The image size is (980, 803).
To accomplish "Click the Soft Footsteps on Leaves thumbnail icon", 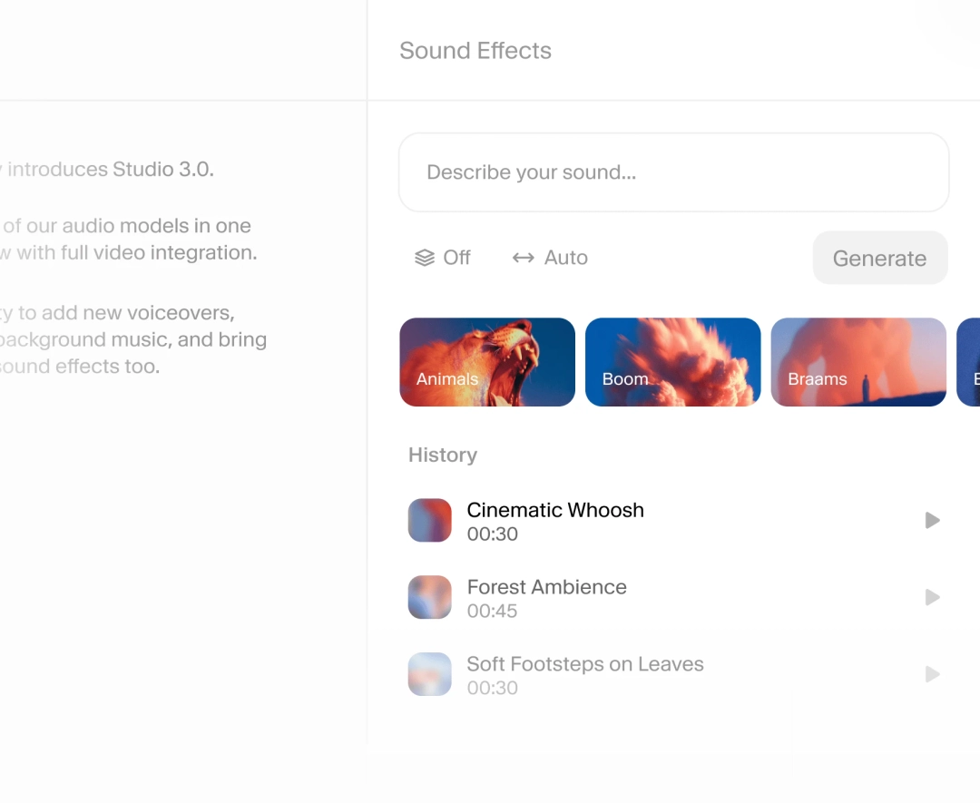I will 429,674.
